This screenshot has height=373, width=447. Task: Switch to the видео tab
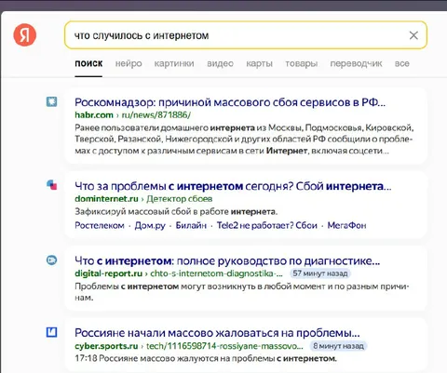pos(220,63)
